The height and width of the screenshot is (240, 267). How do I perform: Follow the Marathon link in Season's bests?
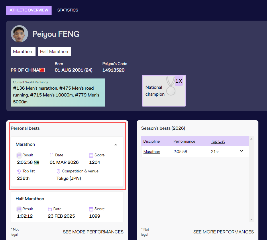152,152
